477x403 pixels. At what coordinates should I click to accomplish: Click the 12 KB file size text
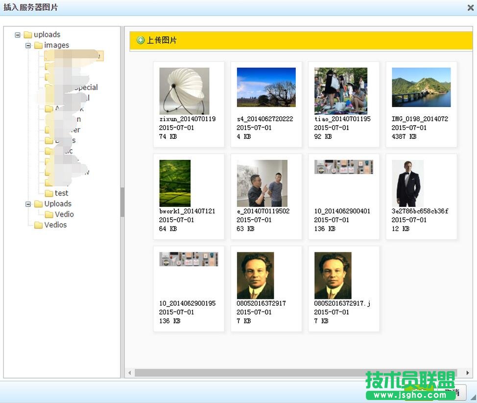click(x=400, y=229)
